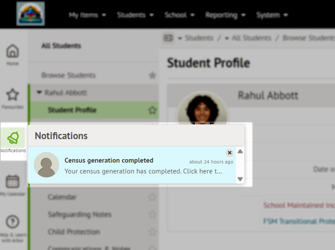Dismiss the census notification with X
The height and width of the screenshot is (250, 335).
click(230, 153)
